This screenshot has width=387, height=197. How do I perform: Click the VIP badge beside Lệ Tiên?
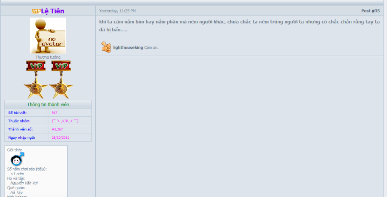[x=36, y=11]
